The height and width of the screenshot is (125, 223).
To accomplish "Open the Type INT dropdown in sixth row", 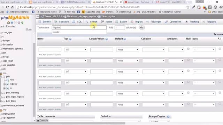I will click(76, 105).
